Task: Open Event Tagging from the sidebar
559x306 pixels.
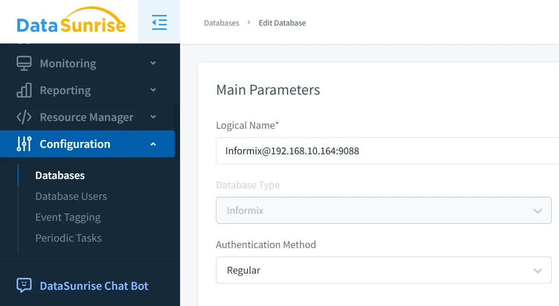Action: click(68, 217)
